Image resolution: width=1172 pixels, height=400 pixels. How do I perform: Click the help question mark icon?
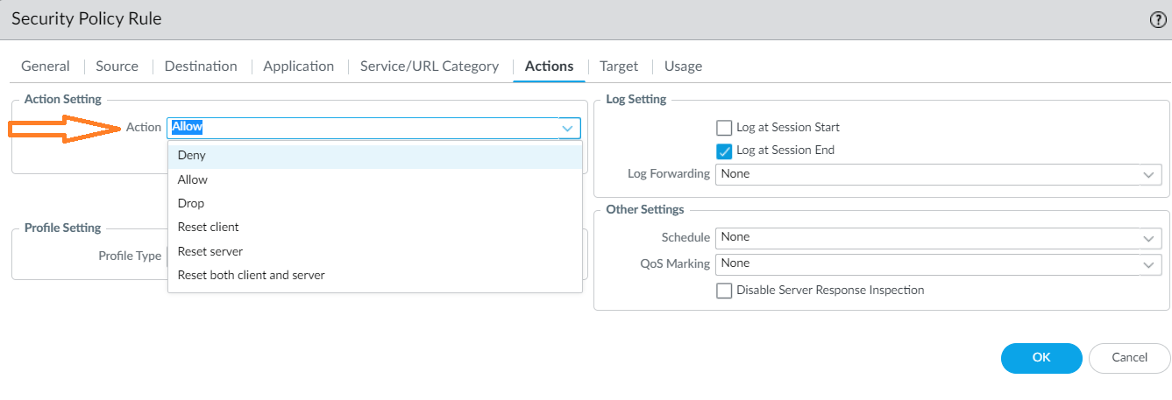[x=1157, y=19]
